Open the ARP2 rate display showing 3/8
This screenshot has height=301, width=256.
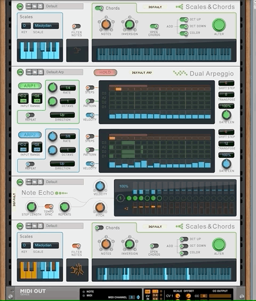point(68,136)
